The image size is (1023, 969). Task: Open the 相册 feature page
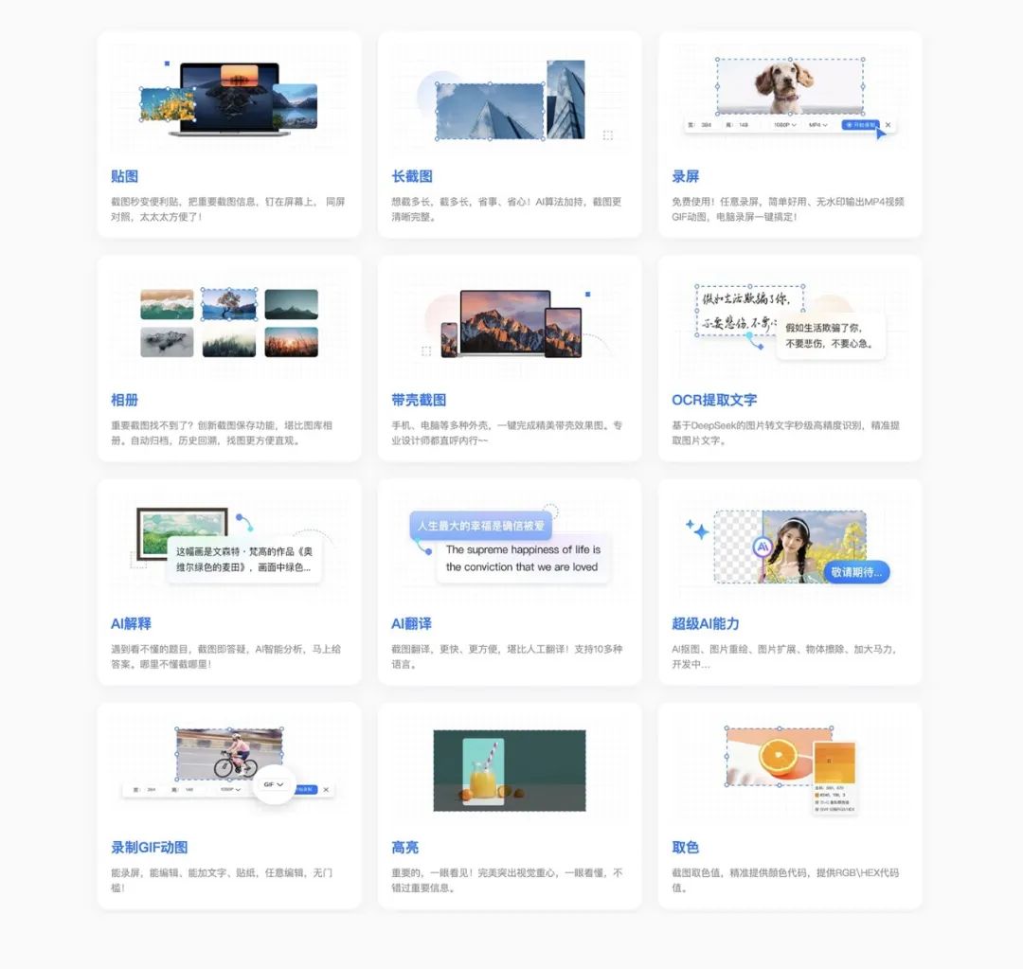point(124,399)
